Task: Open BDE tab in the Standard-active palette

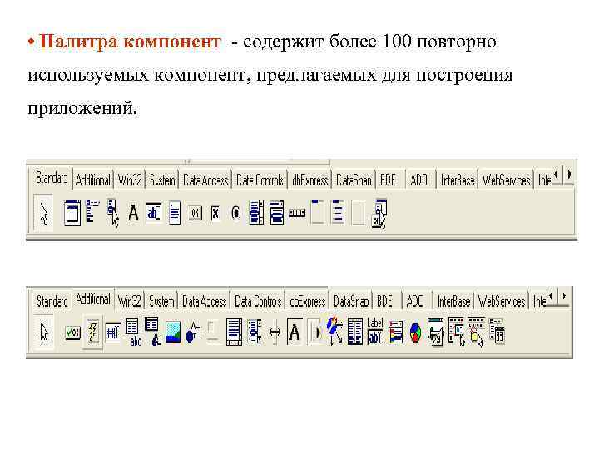Action: [389, 180]
